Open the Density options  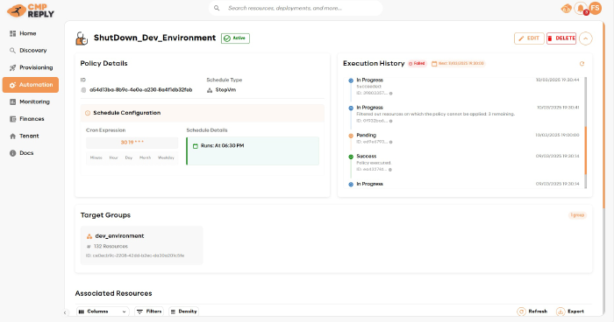click(x=183, y=311)
